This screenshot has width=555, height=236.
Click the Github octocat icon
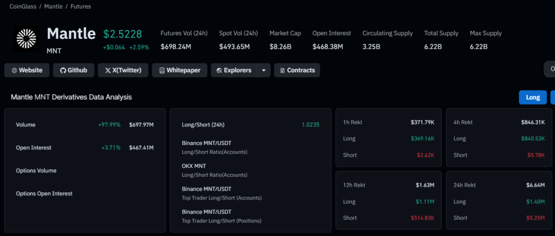pyautogui.click(x=63, y=70)
